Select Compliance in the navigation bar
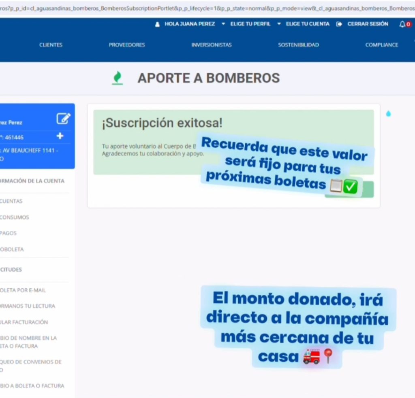415x398 pixels. pos(381,45)
